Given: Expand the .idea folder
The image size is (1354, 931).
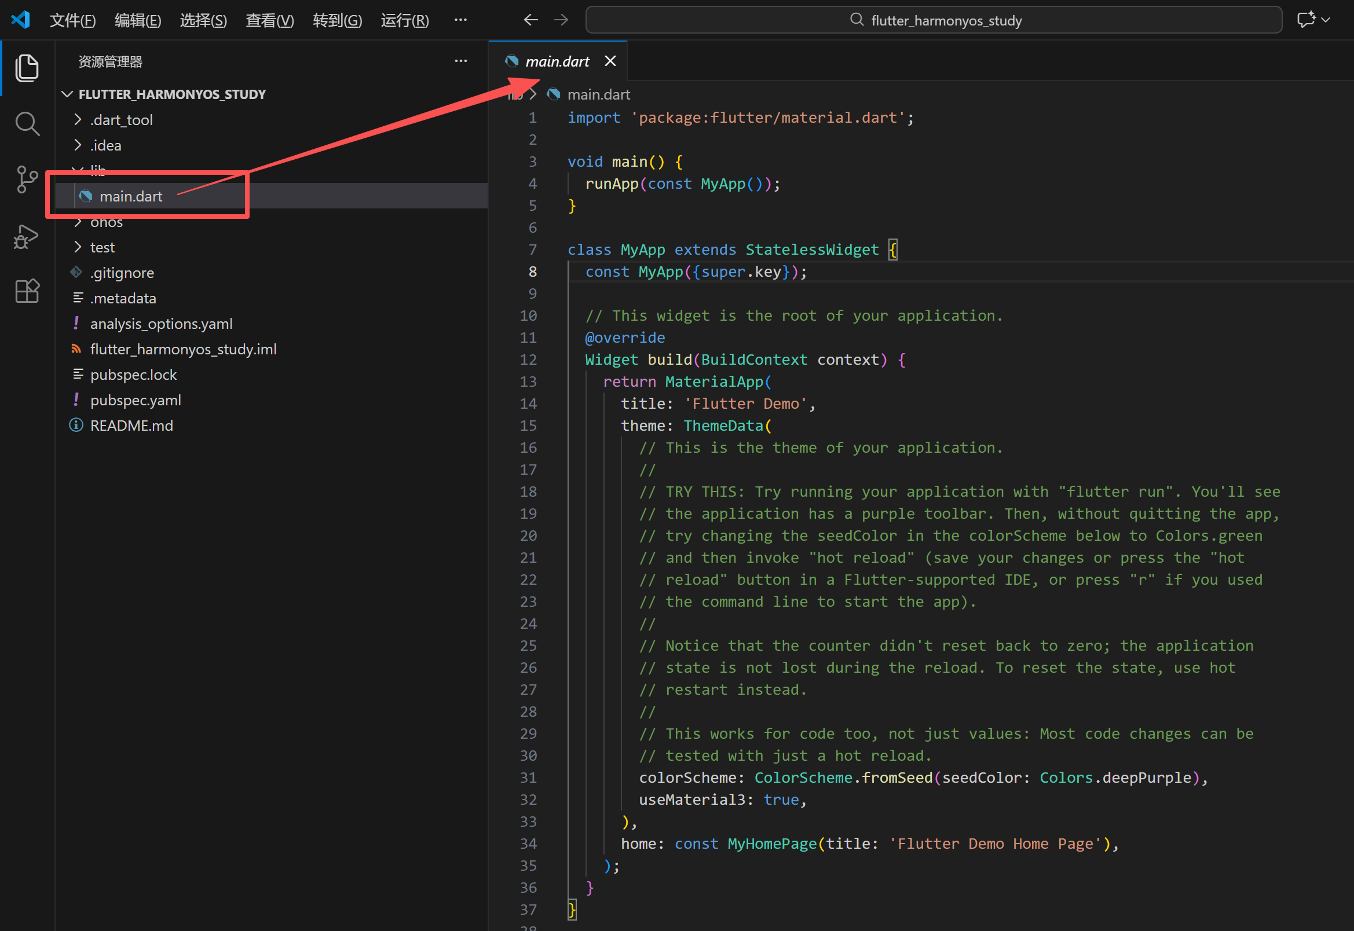Looking at the screenshot, I should [105, 145].
